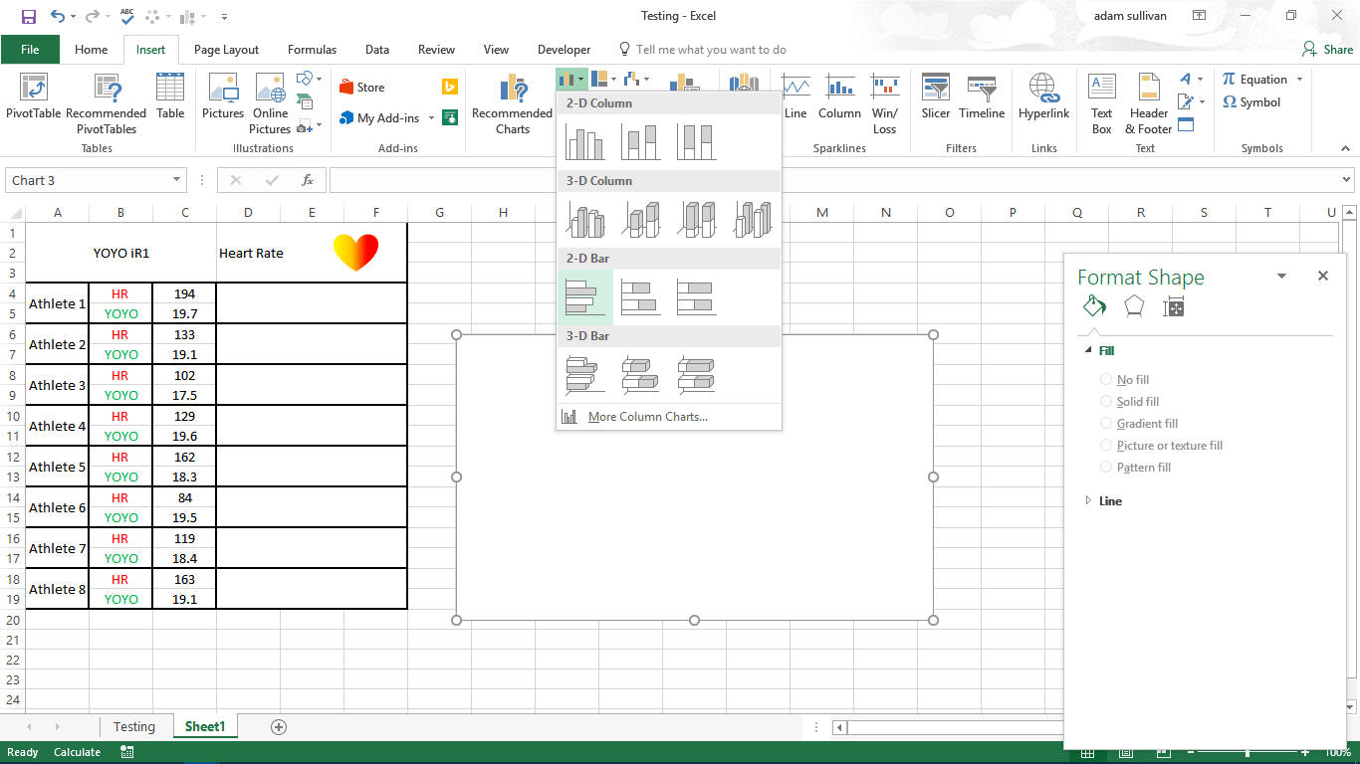This screenshot has width=1360, height=764.
Task: Choose the first 2-D Column clustered chart
Action: [x=584, y=142]
